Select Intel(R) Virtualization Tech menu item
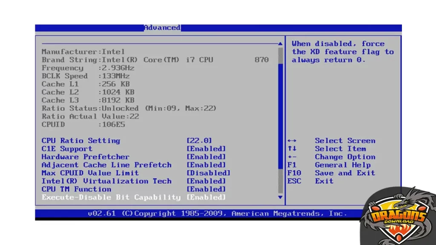 tap(106, 181)
